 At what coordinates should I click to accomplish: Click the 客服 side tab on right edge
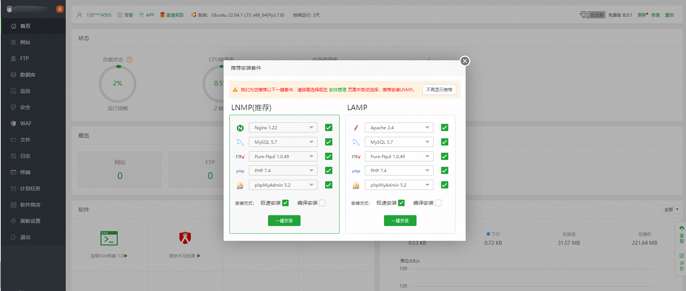[682, 235]
